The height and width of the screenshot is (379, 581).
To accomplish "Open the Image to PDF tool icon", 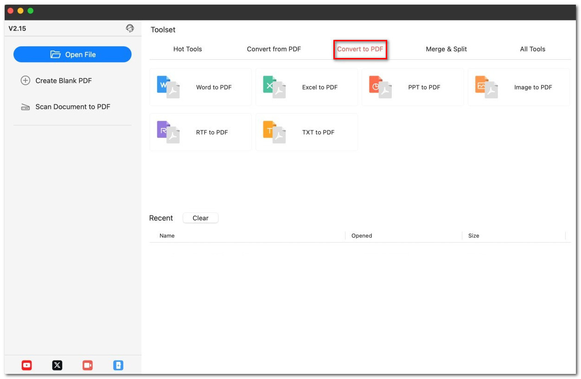I will coord(486,87).
